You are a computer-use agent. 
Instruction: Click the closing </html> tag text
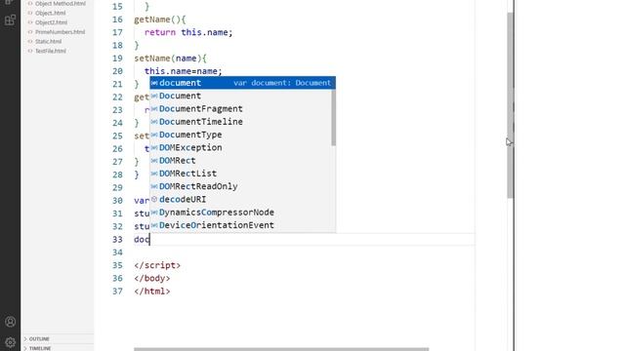pos(152,292)
